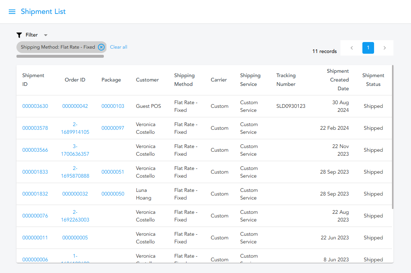This screenshot has width=411, height=273.
Task: Remove the Shipping Method filter chip
Action: (101, 47)
